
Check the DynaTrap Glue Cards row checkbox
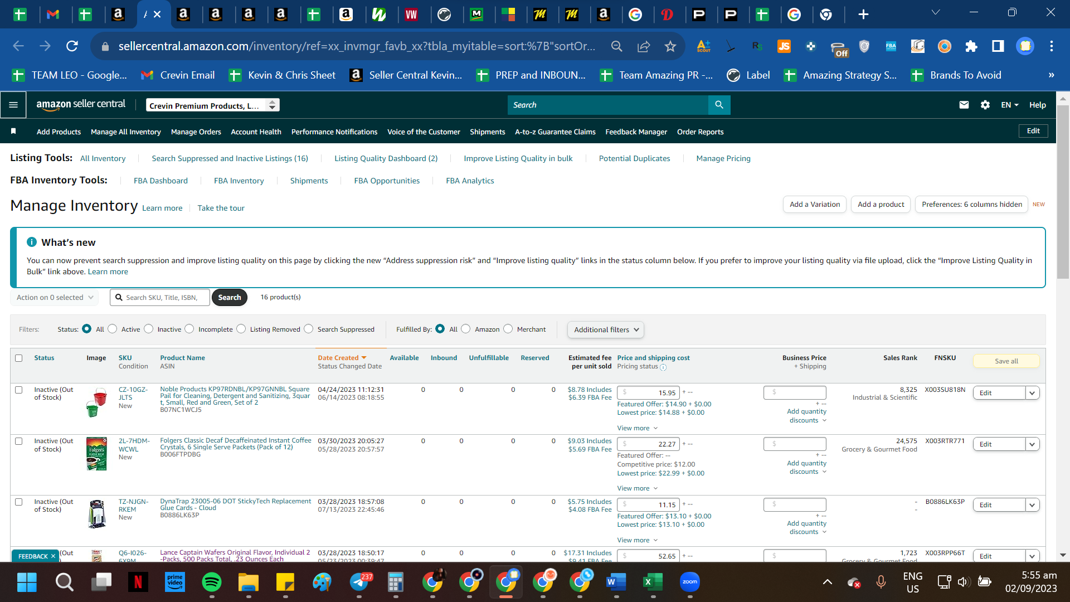[19, 502]
